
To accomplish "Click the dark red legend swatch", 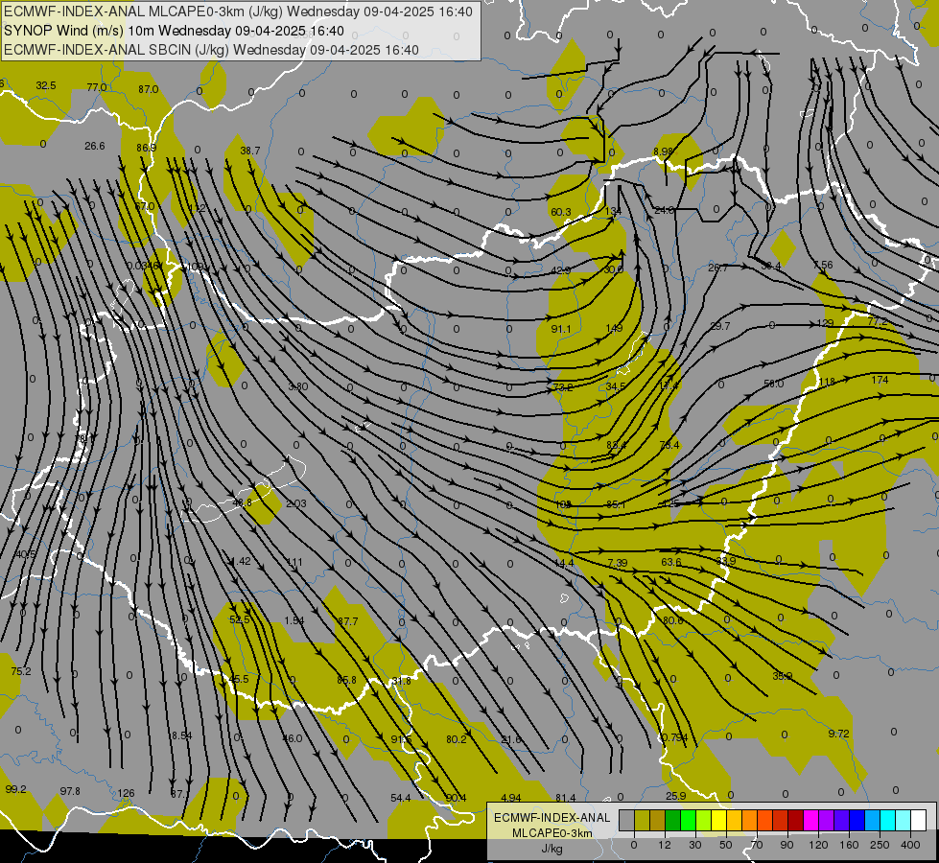I will click(x=795, y=821).
